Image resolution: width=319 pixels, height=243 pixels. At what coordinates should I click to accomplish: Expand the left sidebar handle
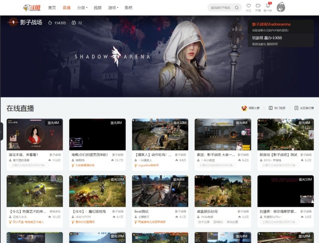(1, 131)
